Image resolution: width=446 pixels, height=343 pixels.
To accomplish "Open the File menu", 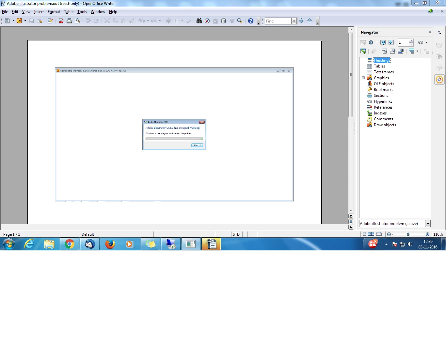I will click(5, 12).
